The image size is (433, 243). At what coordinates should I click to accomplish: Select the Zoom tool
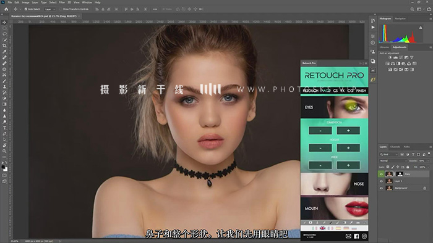(x=4, y=151)
